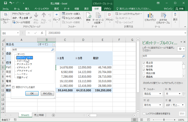
Task: Click the 実行したい作業 tell-me box
Action: [x=134, y=9]
